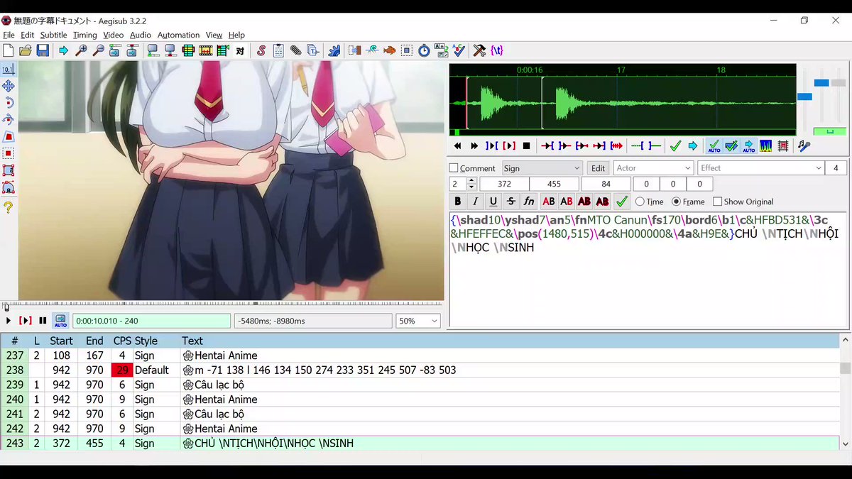This screenshot has width=852, height=479.
Task: Open the Video menu
Action: coord(113,35)
